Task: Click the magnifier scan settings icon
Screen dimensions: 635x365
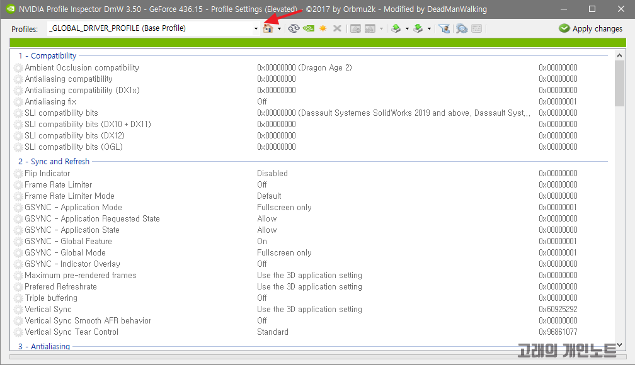Action: tap(462, 28)
